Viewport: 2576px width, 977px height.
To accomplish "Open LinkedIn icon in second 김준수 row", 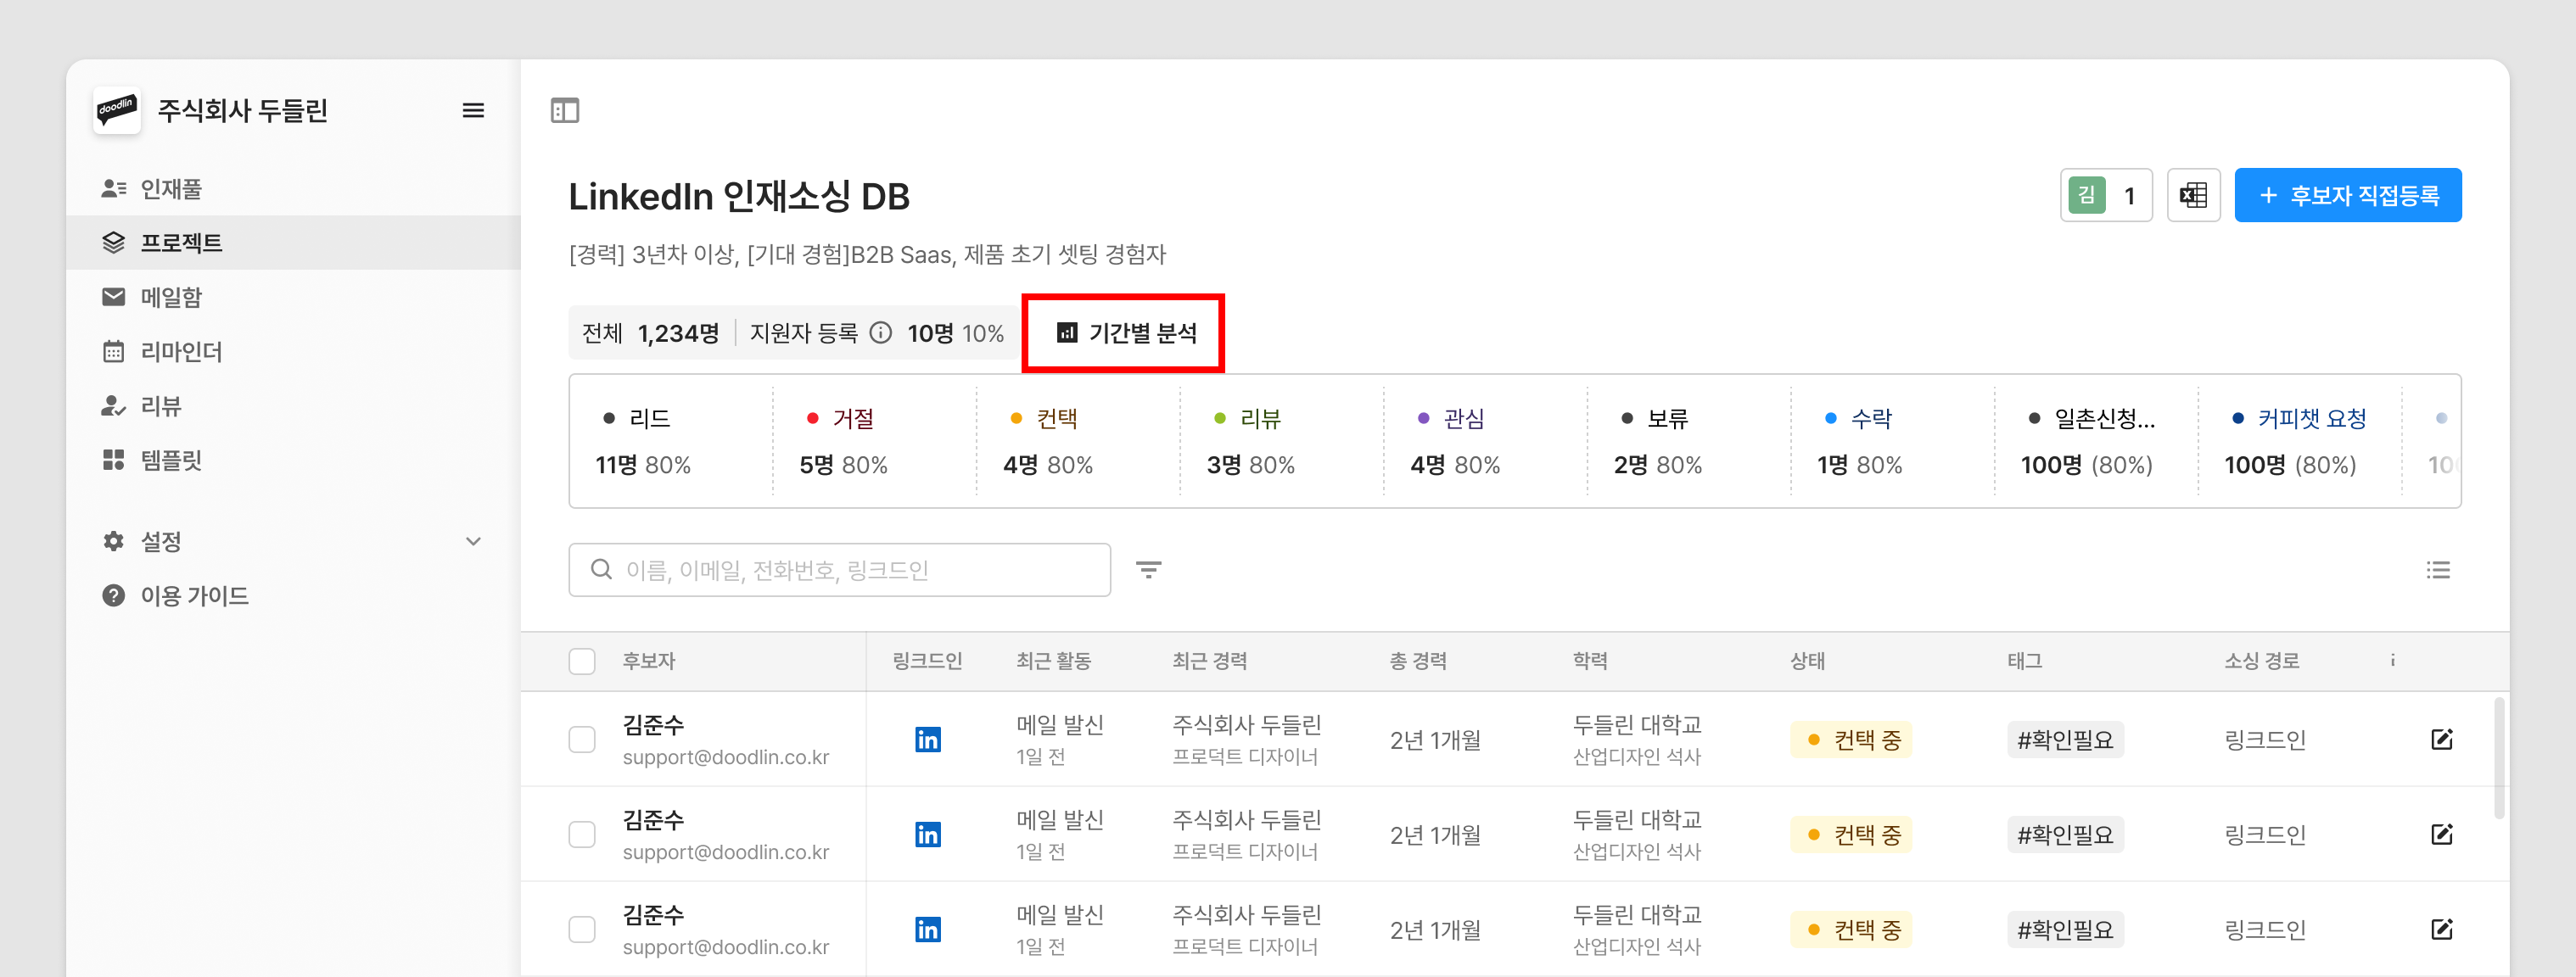I will point(927,835).
